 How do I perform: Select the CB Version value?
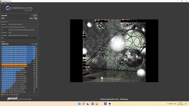pos(22,33)
